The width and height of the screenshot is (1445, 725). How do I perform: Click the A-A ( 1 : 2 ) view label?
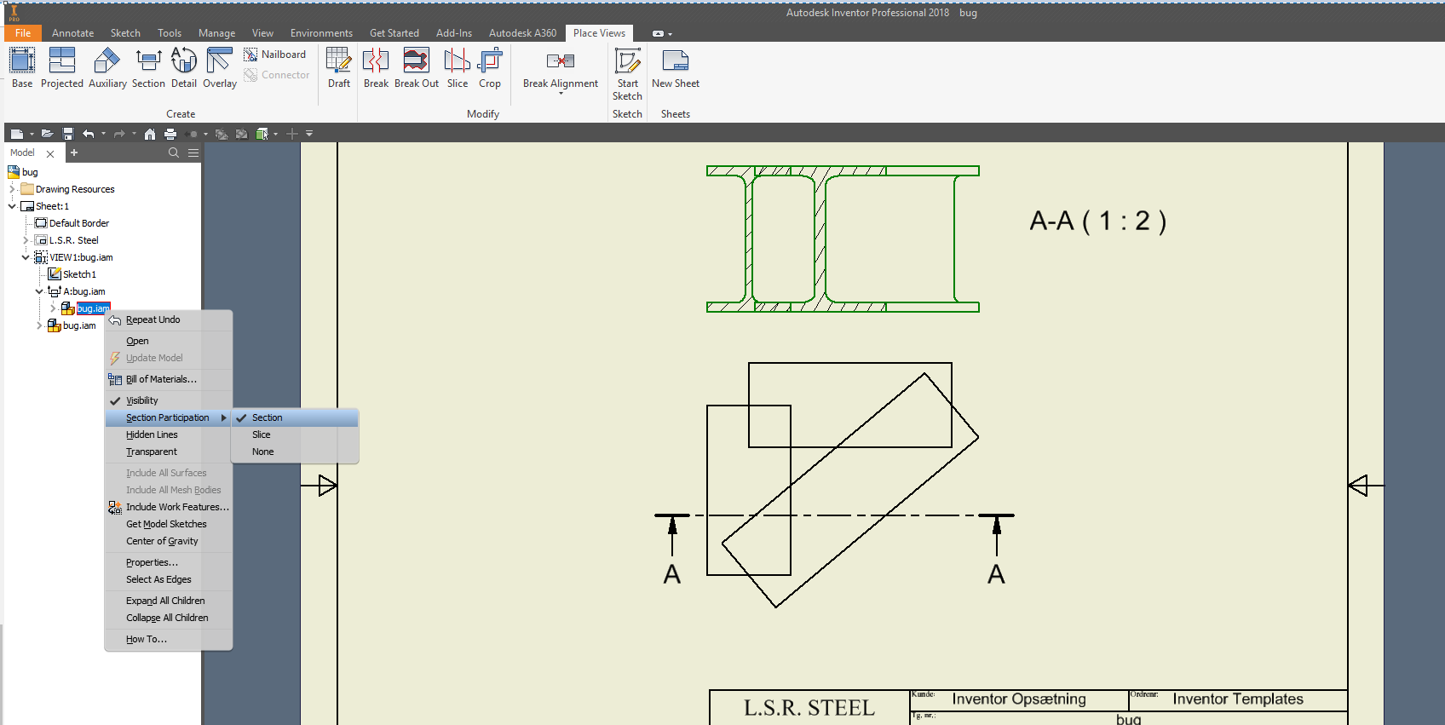tap(1097, 222)
